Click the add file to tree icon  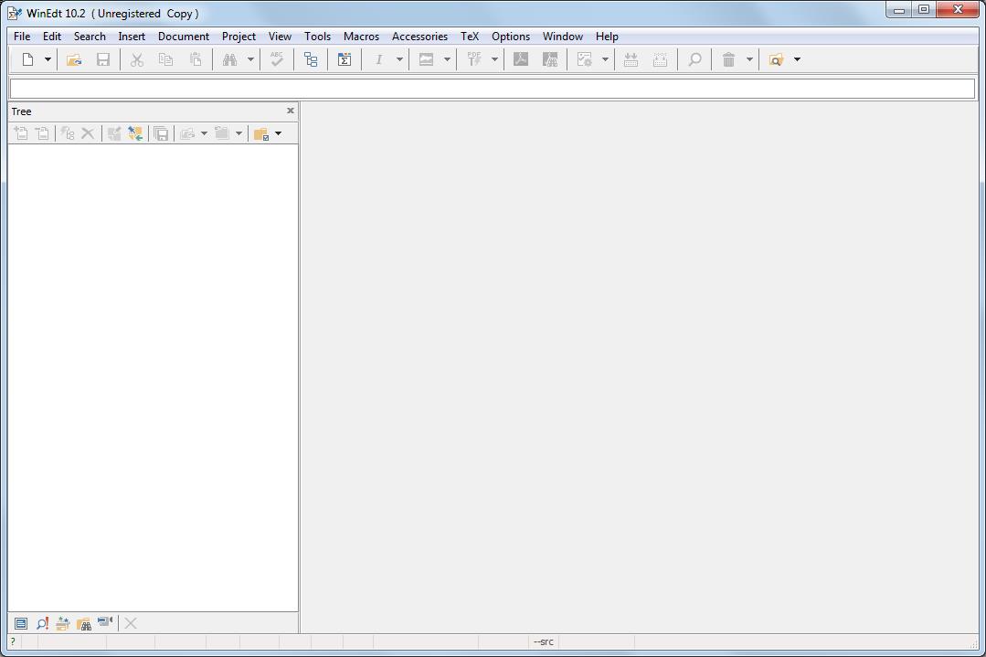pos(21,133)
